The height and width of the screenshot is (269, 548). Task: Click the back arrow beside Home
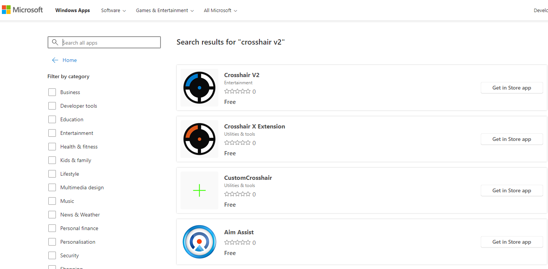(x=55, y=60)
